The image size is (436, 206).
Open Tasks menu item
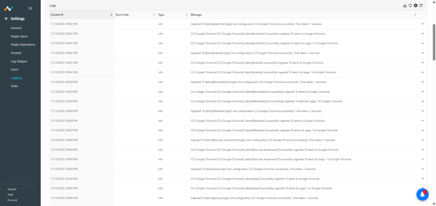[14, 86]
